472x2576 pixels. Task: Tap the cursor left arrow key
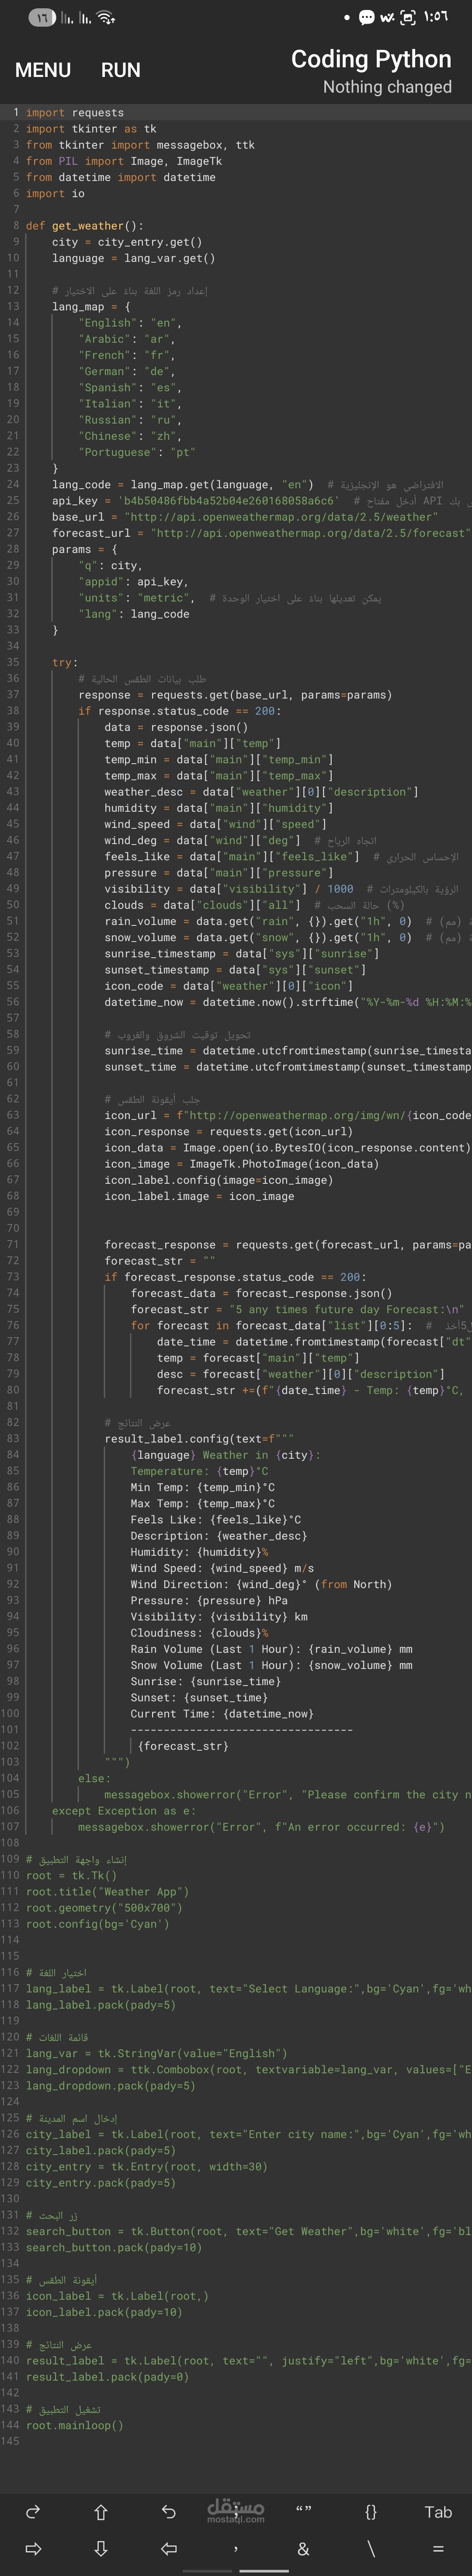(169, 2548)
